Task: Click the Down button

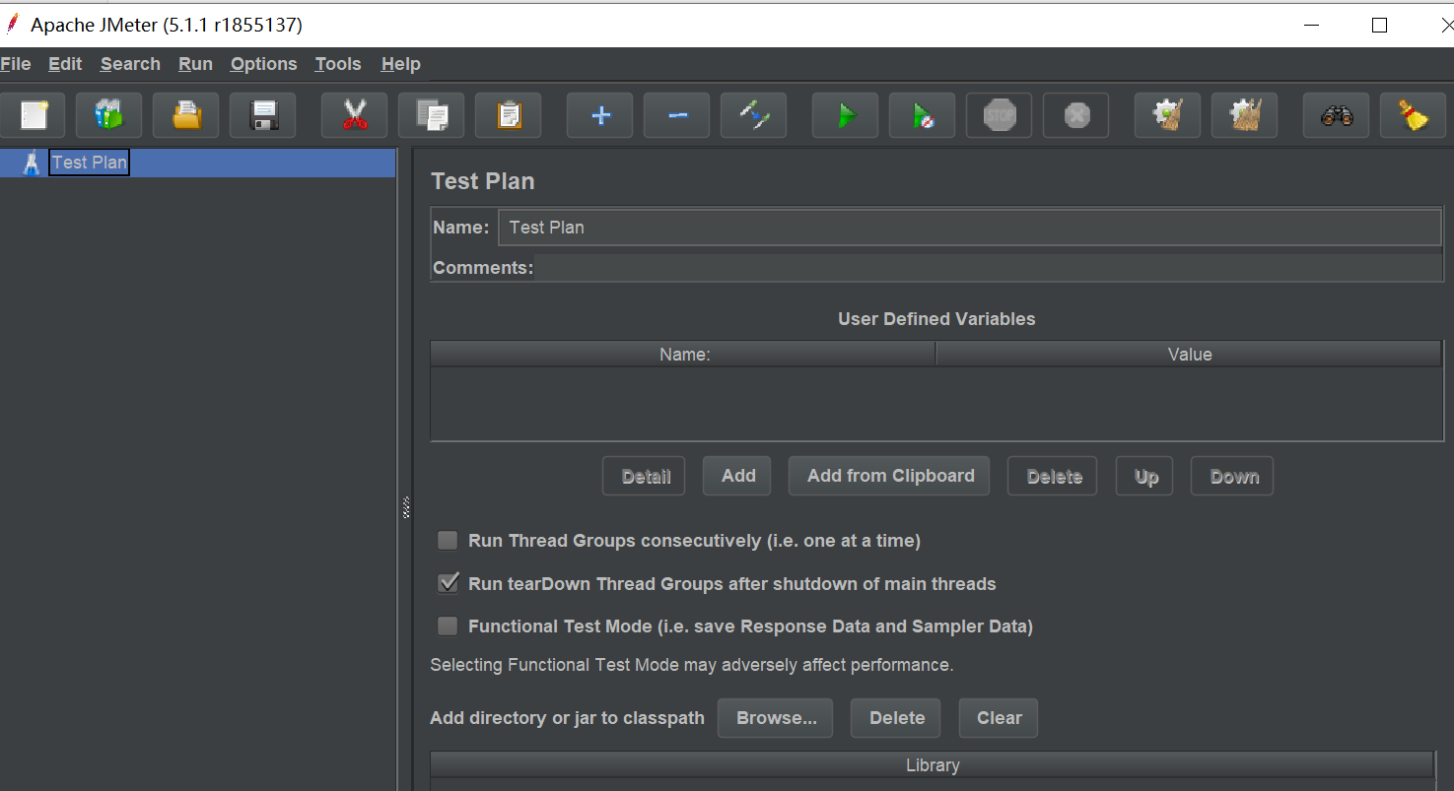Action: click(1232, 476)
